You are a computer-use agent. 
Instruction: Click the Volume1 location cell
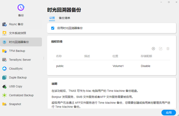tap(118, 66)
